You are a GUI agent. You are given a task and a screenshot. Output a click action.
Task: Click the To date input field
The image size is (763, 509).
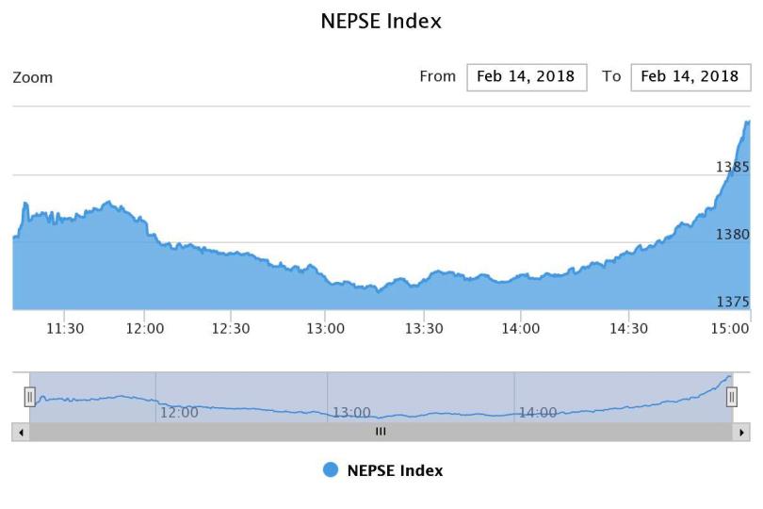(690, 77)
